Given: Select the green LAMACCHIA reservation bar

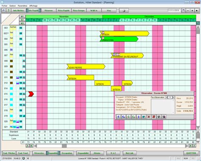Looking at the screenshot, I should [x=119, y=39].
